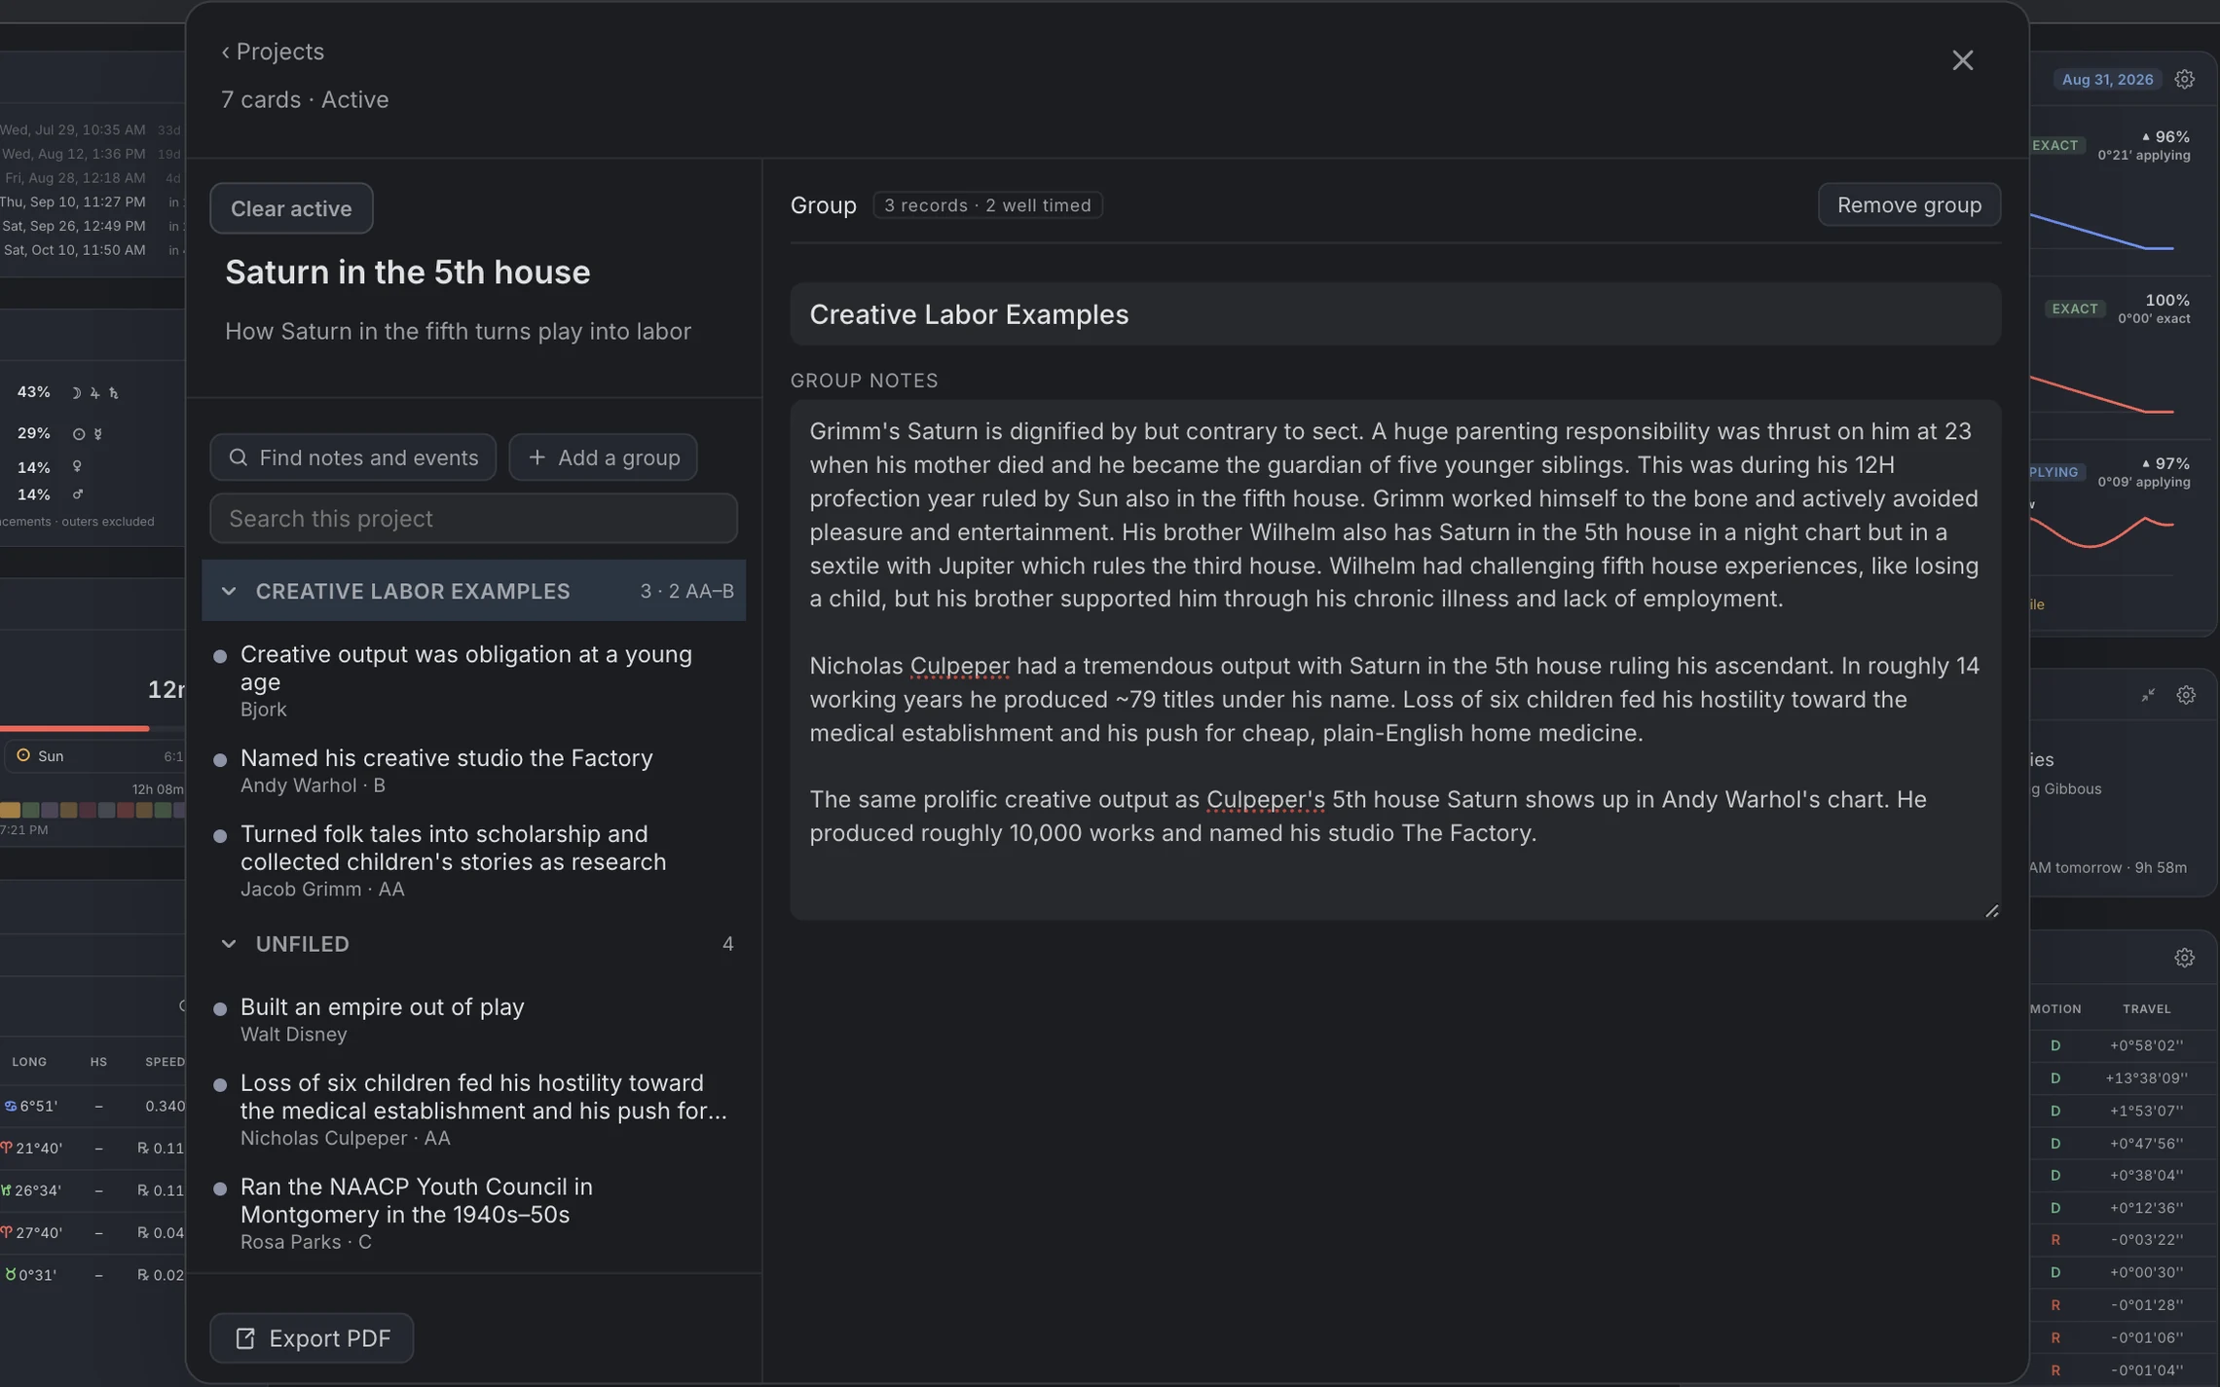Click the Saturn in the 5th house title

(x=407, y=272)
